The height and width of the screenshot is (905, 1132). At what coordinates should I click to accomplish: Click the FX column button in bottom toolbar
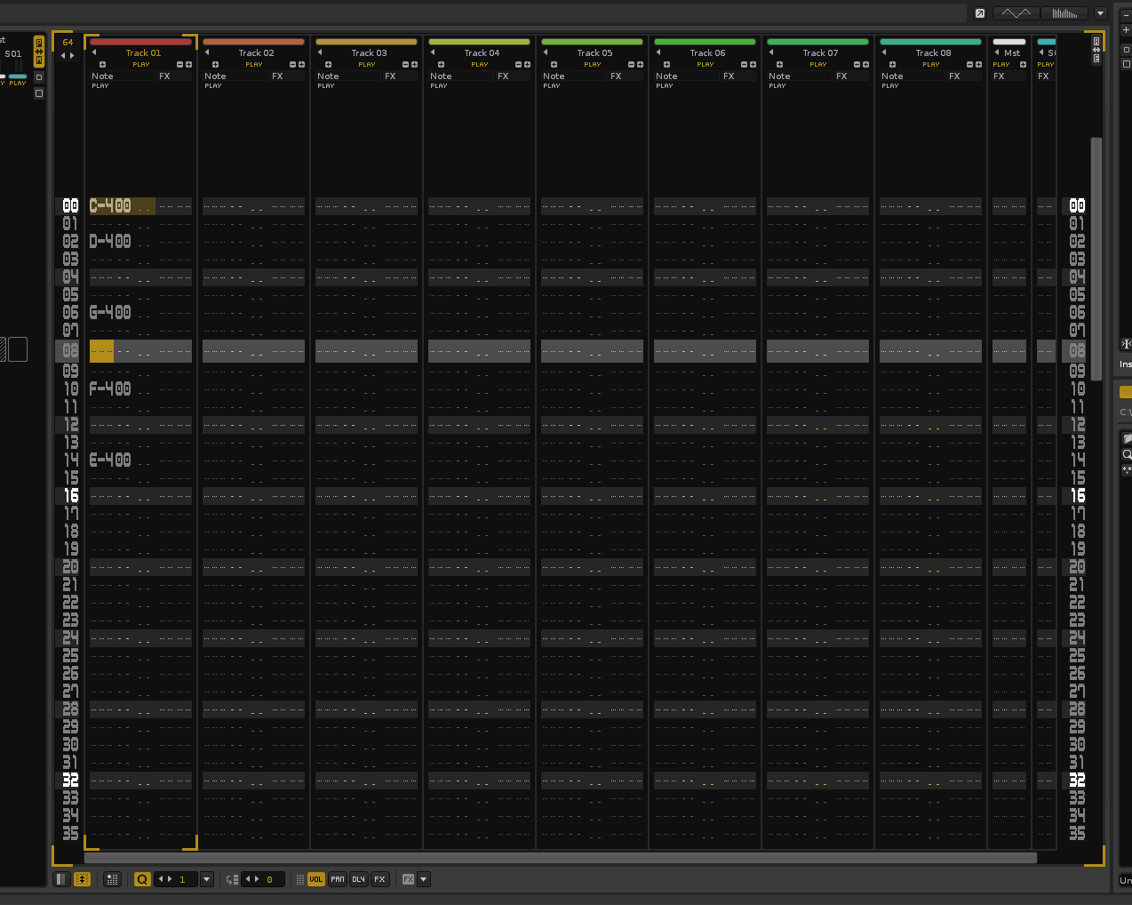pos(379,879)
